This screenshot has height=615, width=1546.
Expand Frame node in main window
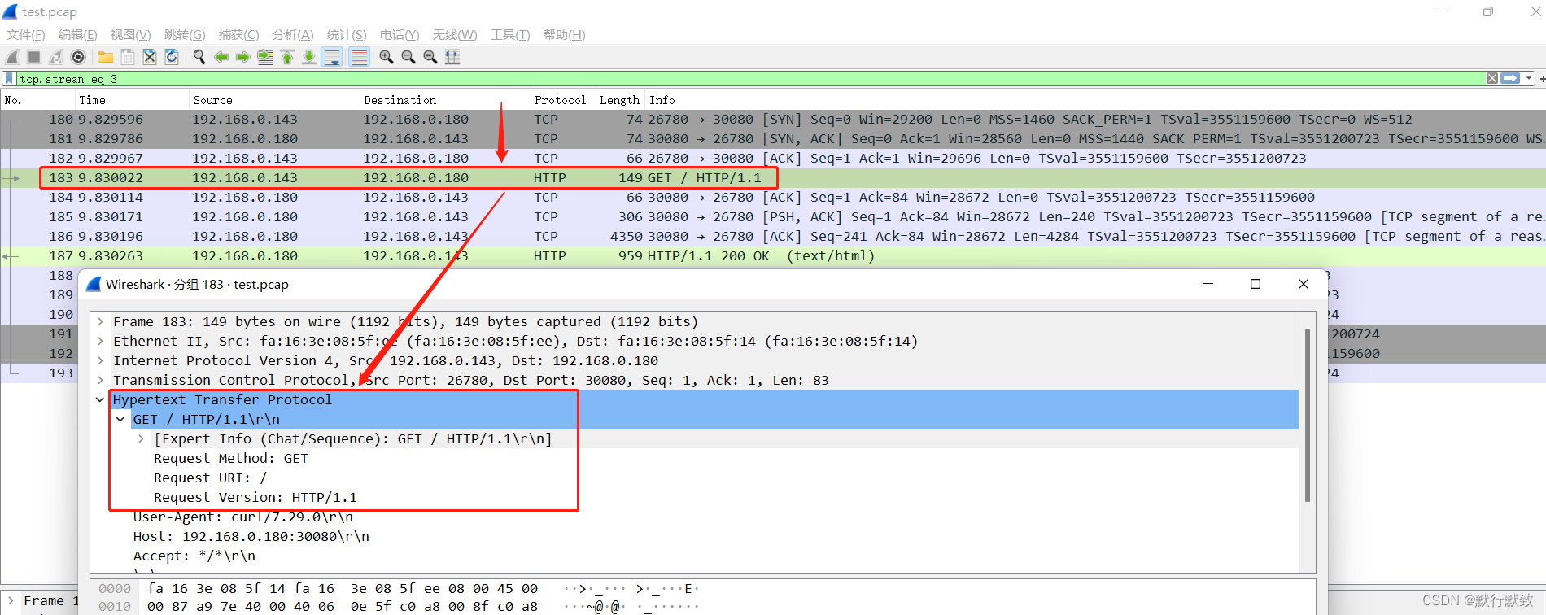(x=11, y=601)
